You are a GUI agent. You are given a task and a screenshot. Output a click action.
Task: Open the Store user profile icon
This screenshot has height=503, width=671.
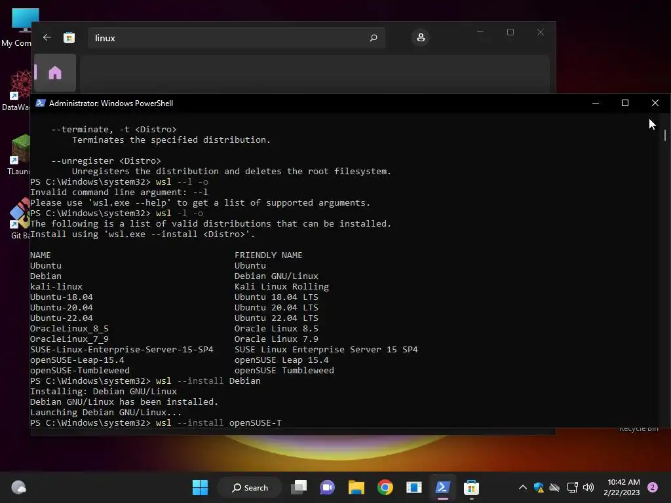[421, 37]
